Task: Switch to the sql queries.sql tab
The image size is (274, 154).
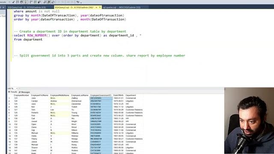Action: [x=122, y=7]
